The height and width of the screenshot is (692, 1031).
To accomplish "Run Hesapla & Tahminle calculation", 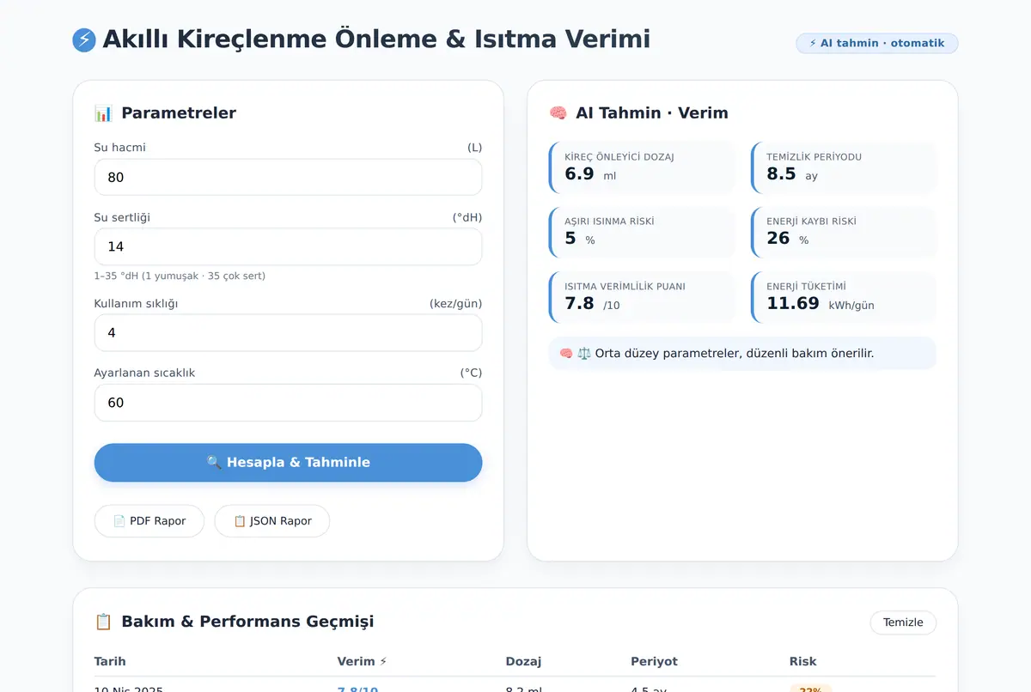I will click(288, 463).
